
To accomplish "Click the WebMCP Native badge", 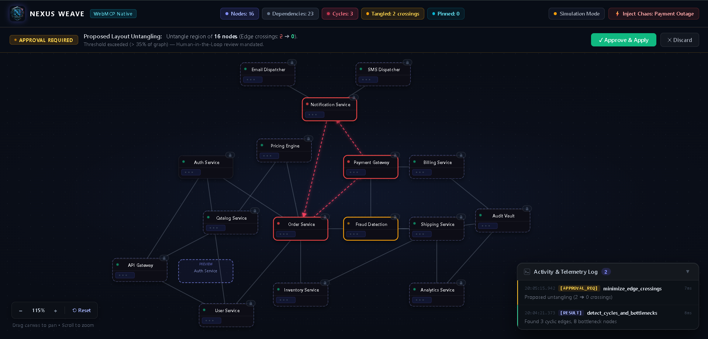I will (x=113, y=14).
